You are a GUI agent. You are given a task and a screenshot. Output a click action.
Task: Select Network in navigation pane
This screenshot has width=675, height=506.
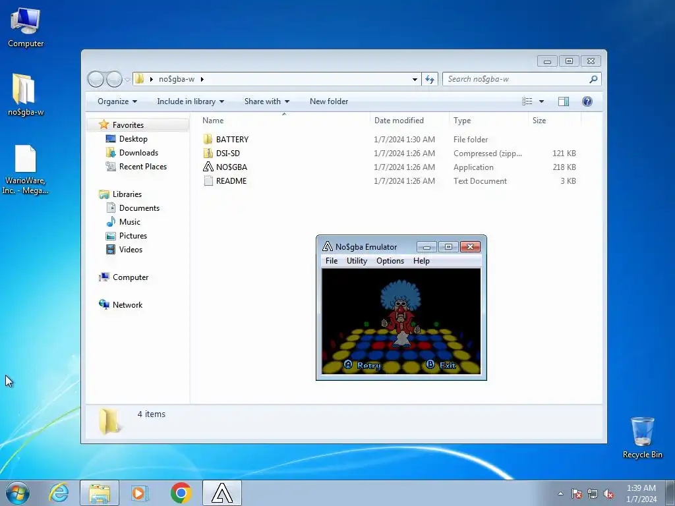[x=127, y=304]
